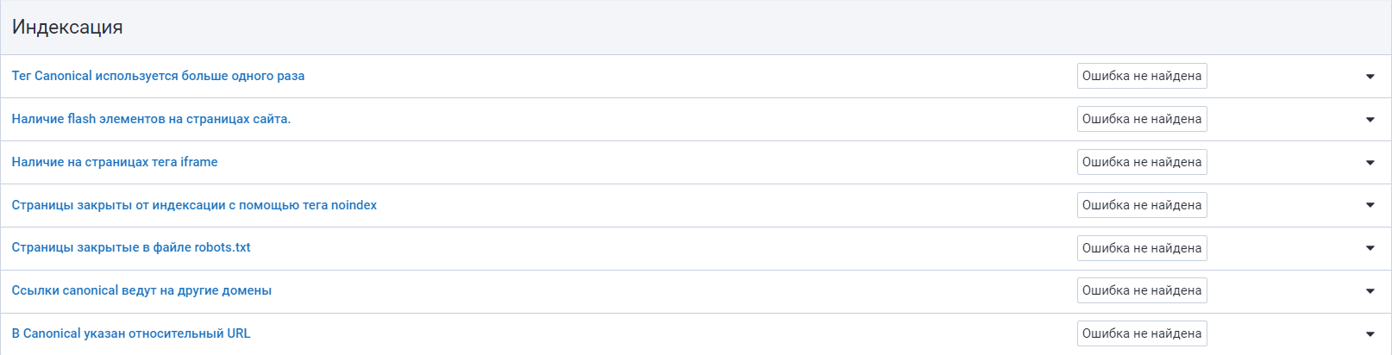Click 'Страницы закрыты от индексации' noindex link
Viewport: 1392px width, 355px height.
(x=194, y=205)
